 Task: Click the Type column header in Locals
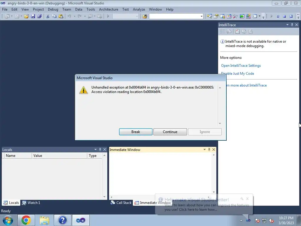coord(94,155)
